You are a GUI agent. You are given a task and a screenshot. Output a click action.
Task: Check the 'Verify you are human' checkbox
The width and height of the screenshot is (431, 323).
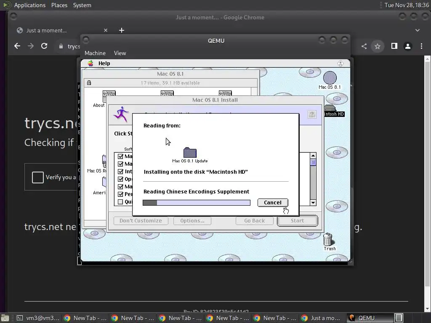tap(37, 177)
